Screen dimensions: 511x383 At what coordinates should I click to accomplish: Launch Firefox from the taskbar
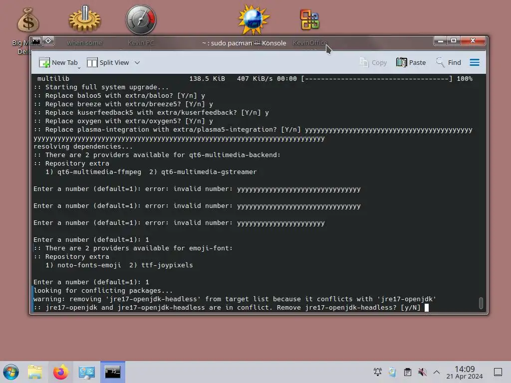pyautogui.click(x=61, y=372)
